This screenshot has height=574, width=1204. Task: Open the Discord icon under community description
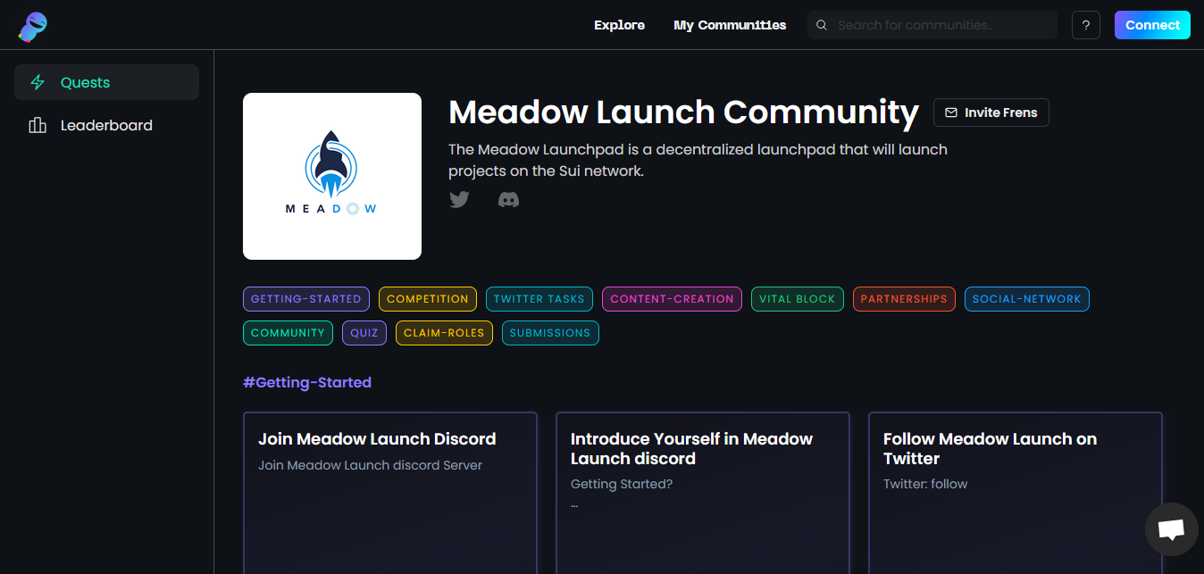pos(508,199)
